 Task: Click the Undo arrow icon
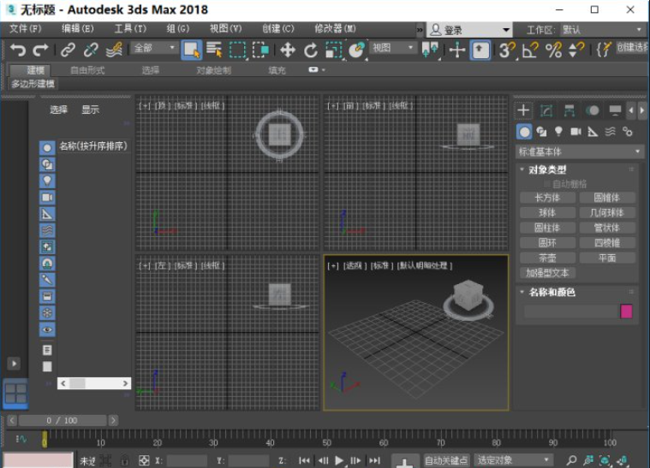[x=17, y=50]
